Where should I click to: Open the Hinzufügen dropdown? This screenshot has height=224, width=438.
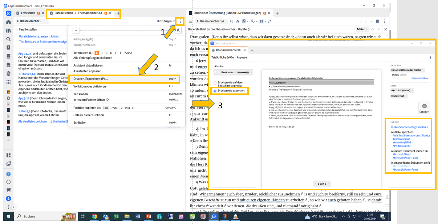[x=166, y=21]
